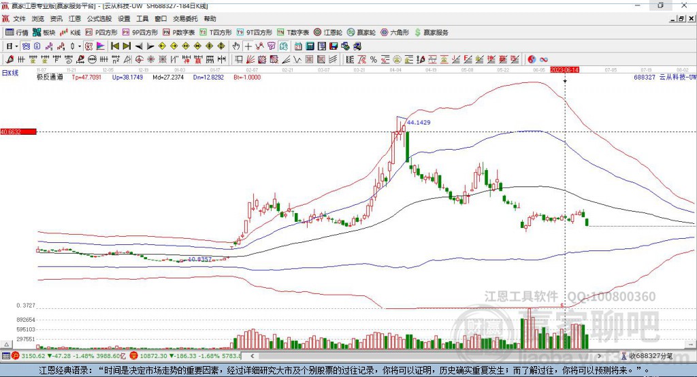The width and height of the screenshot is (697, 377).
Task: Open the 浏览 menu
Action: [x=38, y=18]
